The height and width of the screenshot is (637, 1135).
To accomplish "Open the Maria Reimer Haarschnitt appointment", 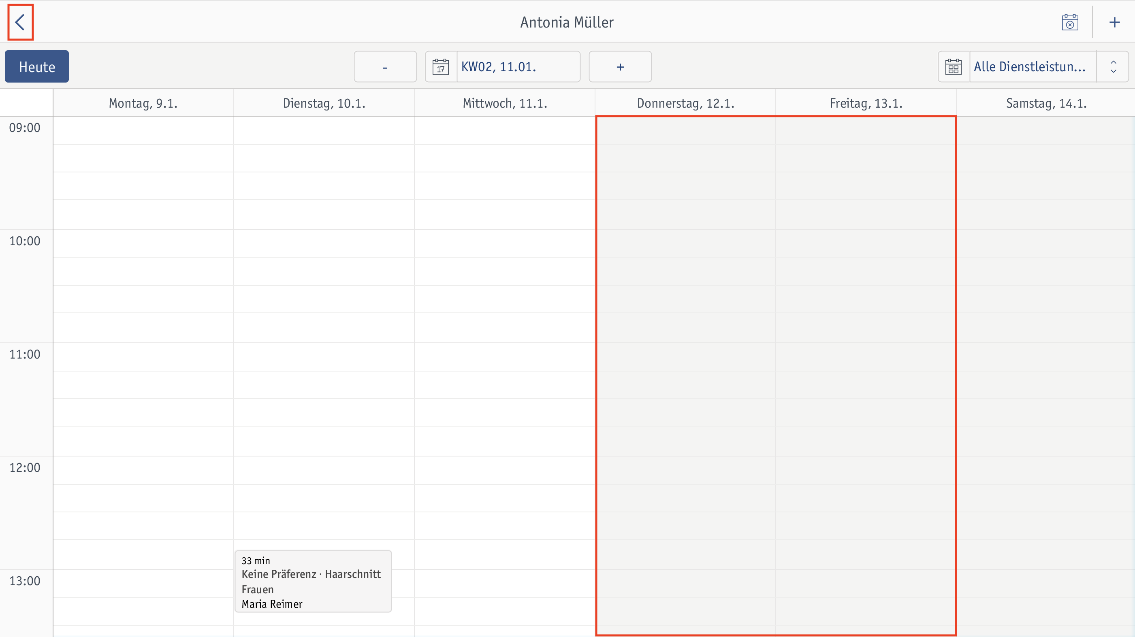I will tap(313, 581).
